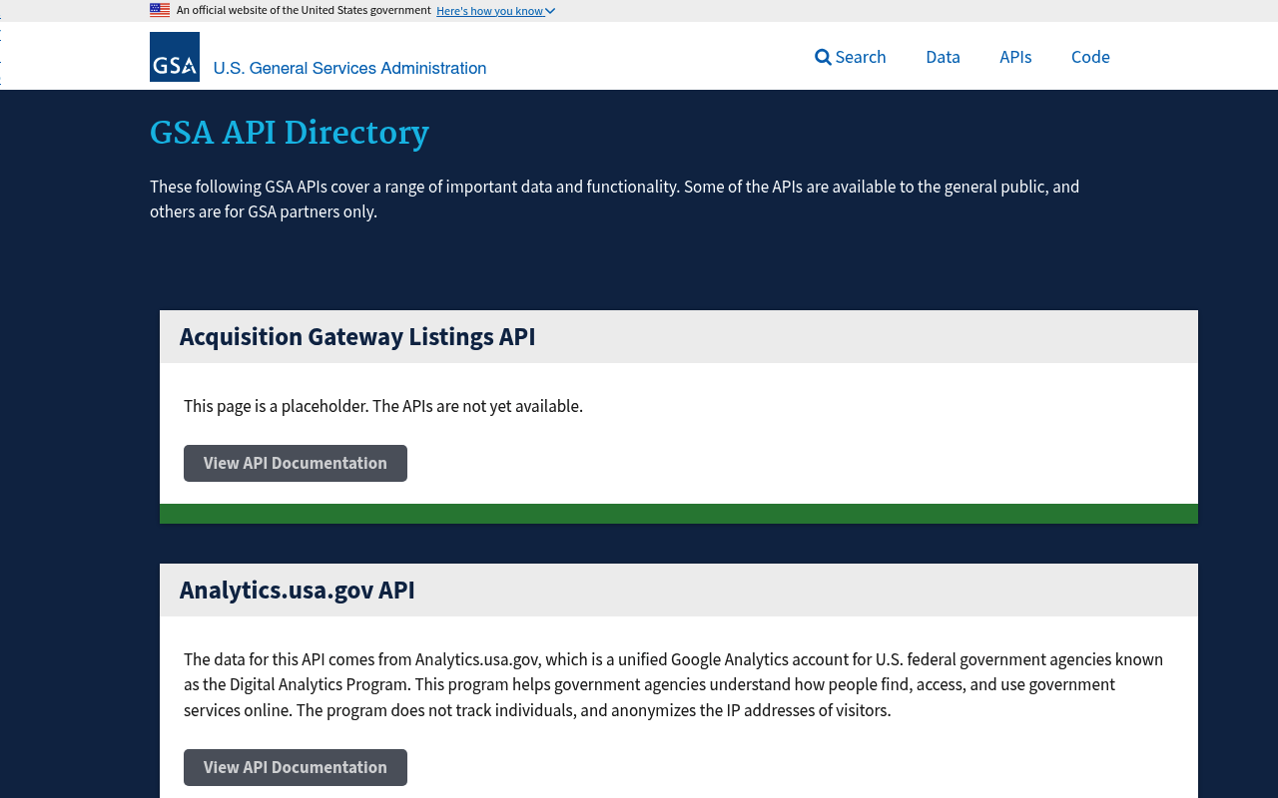Image resolution: width=1278 pixels, height=798 pixels.
Task: Click the Acquisition Gateway Listings API heading
Action: tap(357, 337)
